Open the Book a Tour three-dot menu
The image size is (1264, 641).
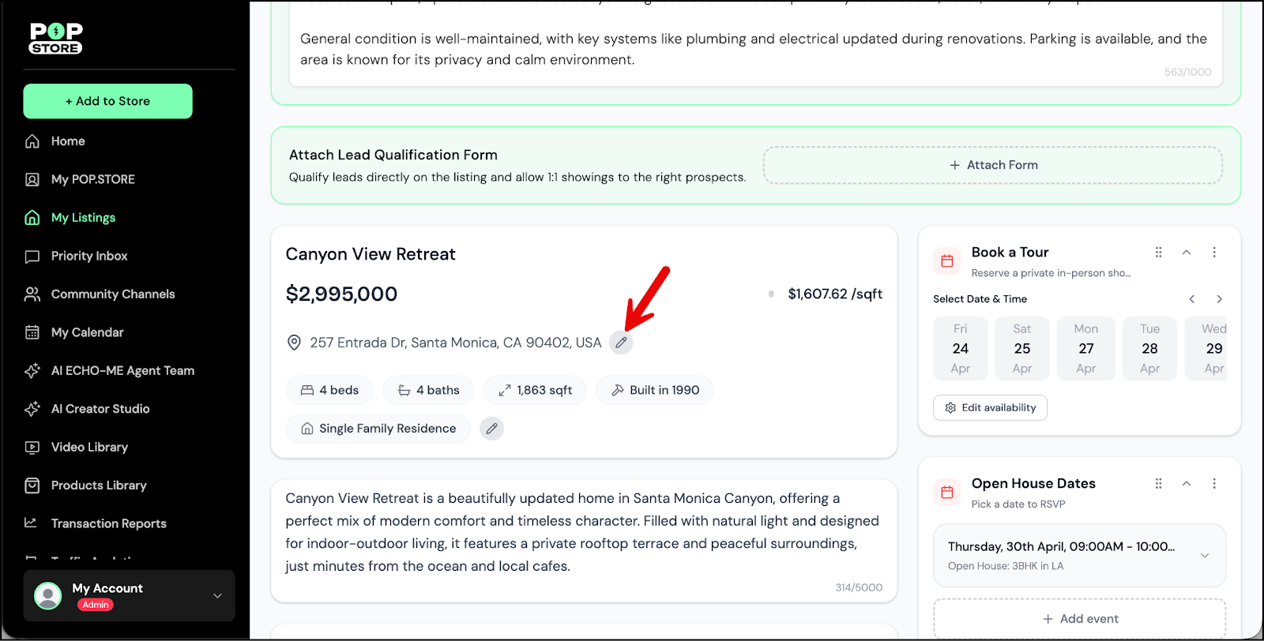1214,253
